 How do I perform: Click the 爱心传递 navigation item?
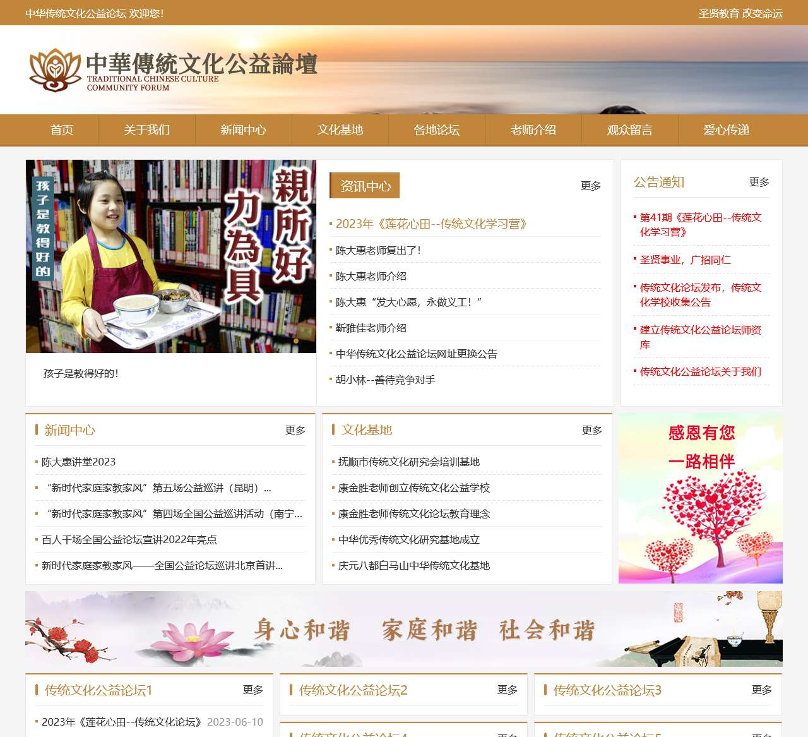click(726, 130)
